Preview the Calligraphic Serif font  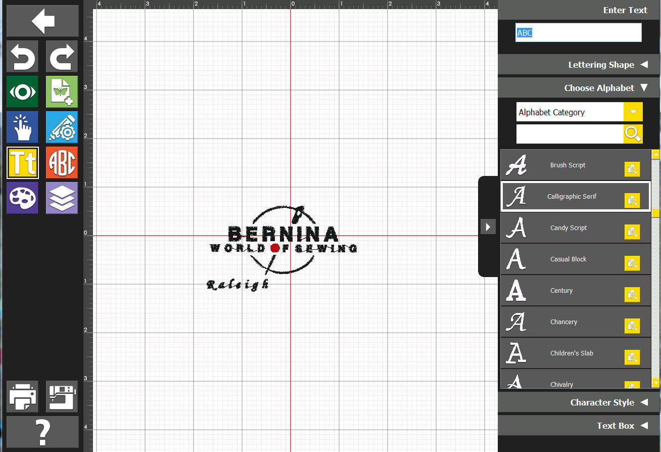[x=632, y=201]
